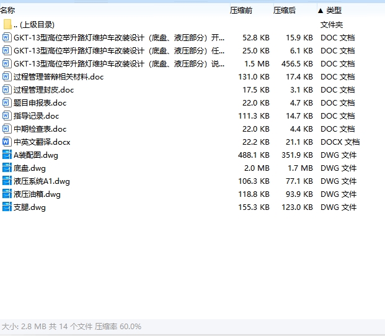
Task: Click Word icon of the 52.8 KB GKT-13 document
Action: (7, 38)
